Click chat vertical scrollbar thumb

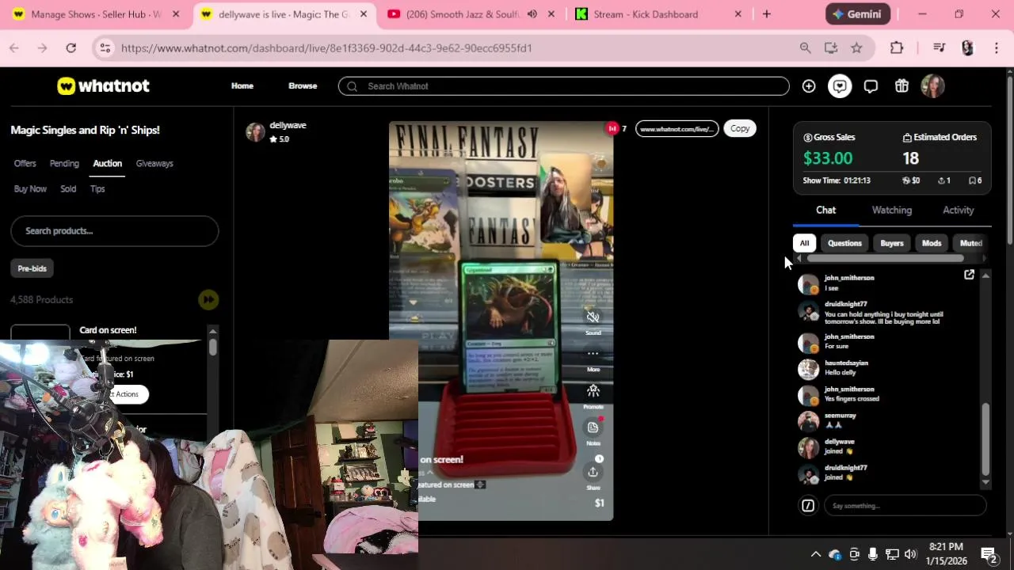click(x=985, y=439)
